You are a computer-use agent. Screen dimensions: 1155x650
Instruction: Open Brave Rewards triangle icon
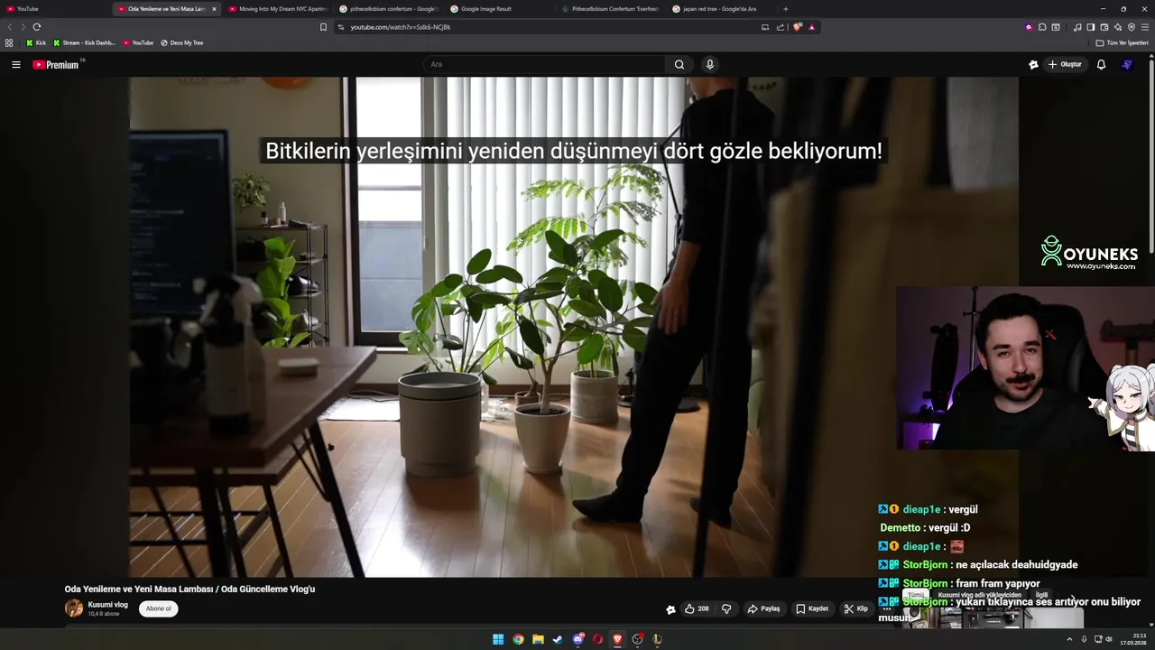[812, 27]
